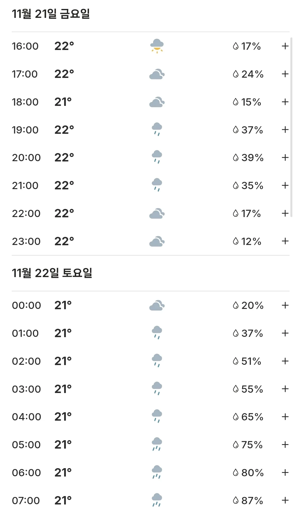Expand the 16:00 forecast details
The image size is (301, 512).
(285, 46)
